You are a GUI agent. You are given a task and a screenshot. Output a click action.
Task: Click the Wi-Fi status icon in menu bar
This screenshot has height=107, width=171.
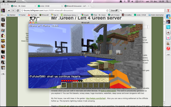pyautogui.click(x=129, y=1)
